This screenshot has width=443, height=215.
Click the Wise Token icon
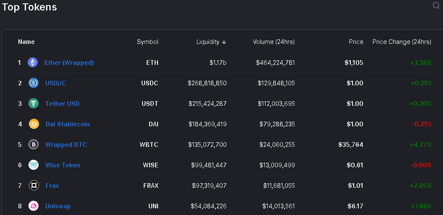click(x=34, y=165)
